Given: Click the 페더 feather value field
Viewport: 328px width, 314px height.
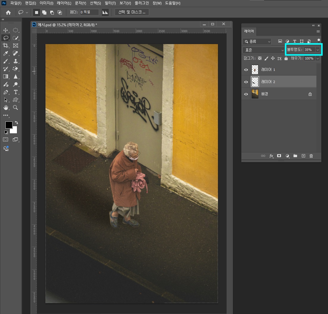Looking at the screenshot, I should (89, 12).
